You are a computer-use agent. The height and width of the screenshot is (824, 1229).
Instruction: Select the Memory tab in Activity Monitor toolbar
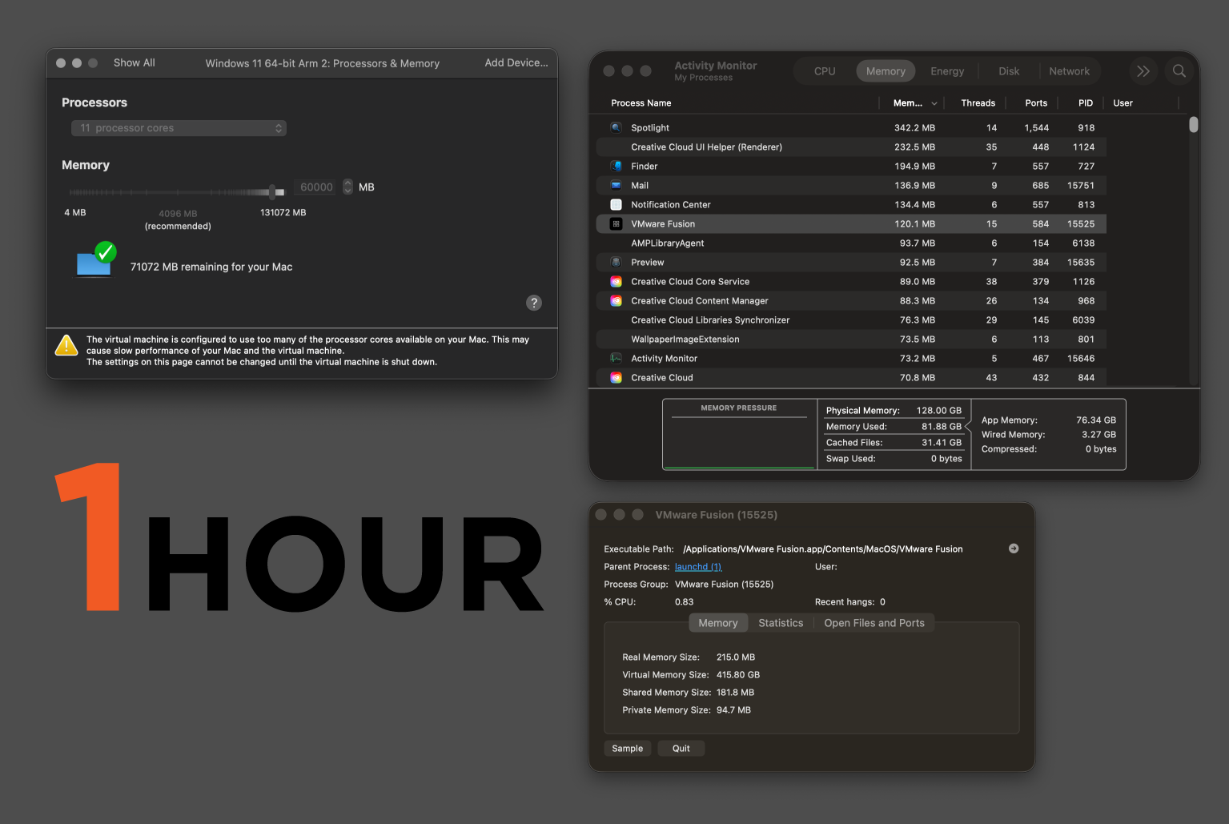tap(886, 71)
